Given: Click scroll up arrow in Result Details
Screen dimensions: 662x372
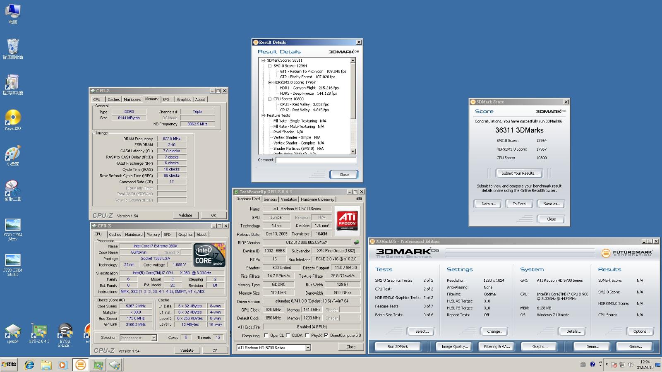Looking at the screenshot, I should pos(353,60).
